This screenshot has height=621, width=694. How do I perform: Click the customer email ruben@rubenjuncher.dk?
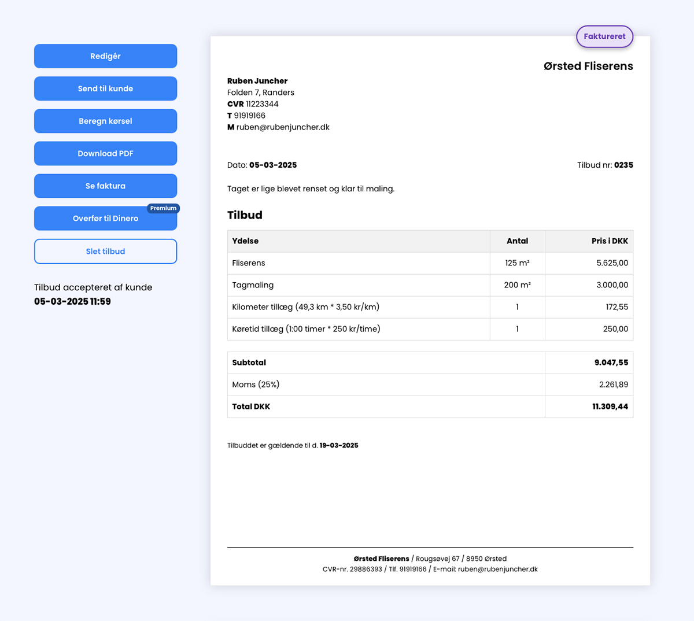tap(283, 127)
